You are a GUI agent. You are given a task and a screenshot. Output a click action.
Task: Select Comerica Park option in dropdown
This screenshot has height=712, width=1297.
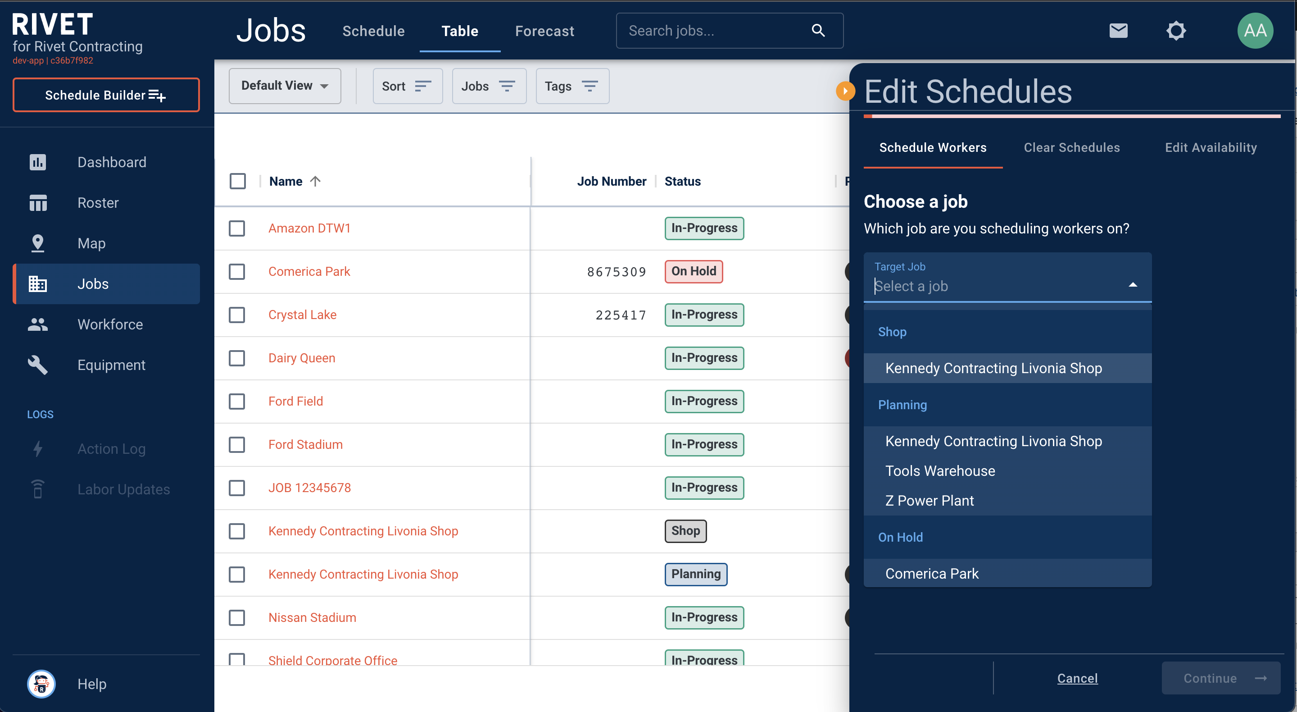[x=1007, y=573]
